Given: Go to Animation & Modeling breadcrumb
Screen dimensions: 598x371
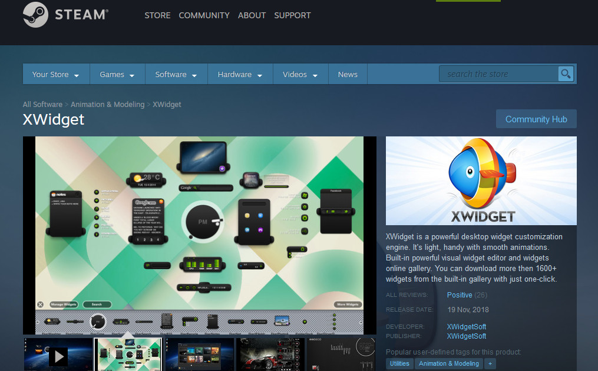Looking at the screenshot, I should click(108, 104).
